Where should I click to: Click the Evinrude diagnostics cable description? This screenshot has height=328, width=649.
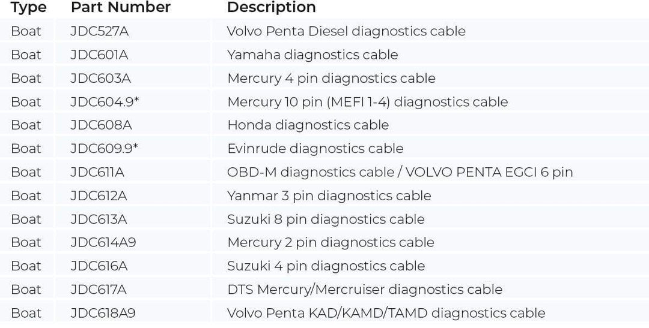[315, 148]
